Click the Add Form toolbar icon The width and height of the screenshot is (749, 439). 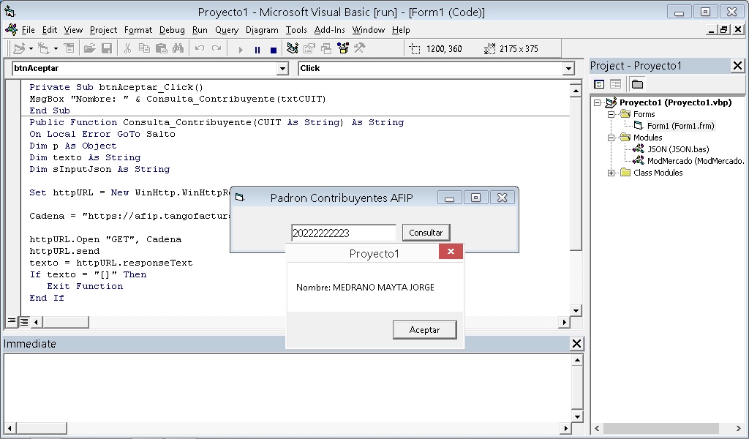click(44, 48)
